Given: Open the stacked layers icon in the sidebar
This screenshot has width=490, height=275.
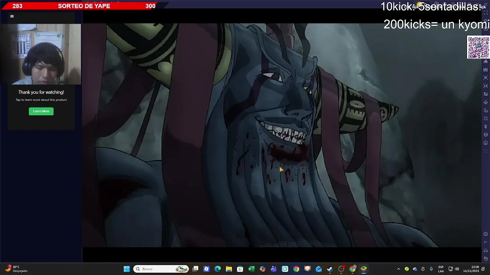Looking at the screenshot, I should (x=486, y=134).
